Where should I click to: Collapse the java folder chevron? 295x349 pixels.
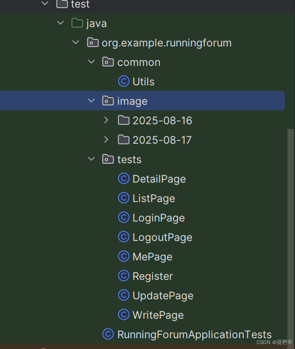coord(61,23)
